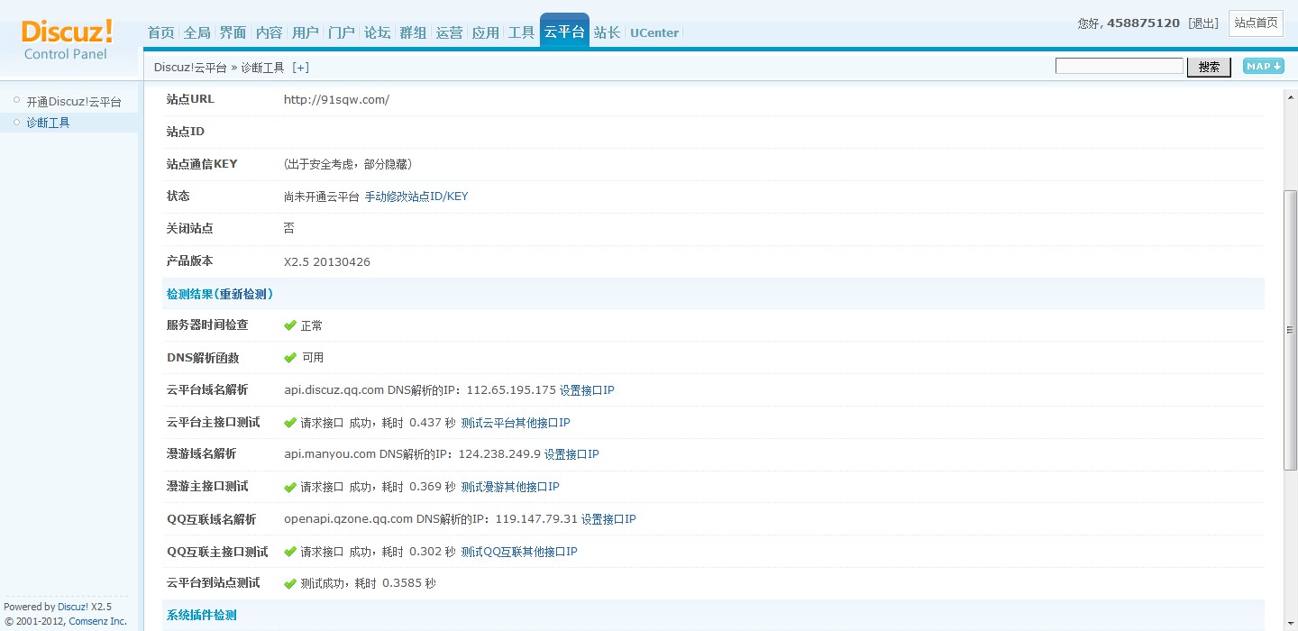
Task: Open the 首页 tab
Action: coord(161,32)
